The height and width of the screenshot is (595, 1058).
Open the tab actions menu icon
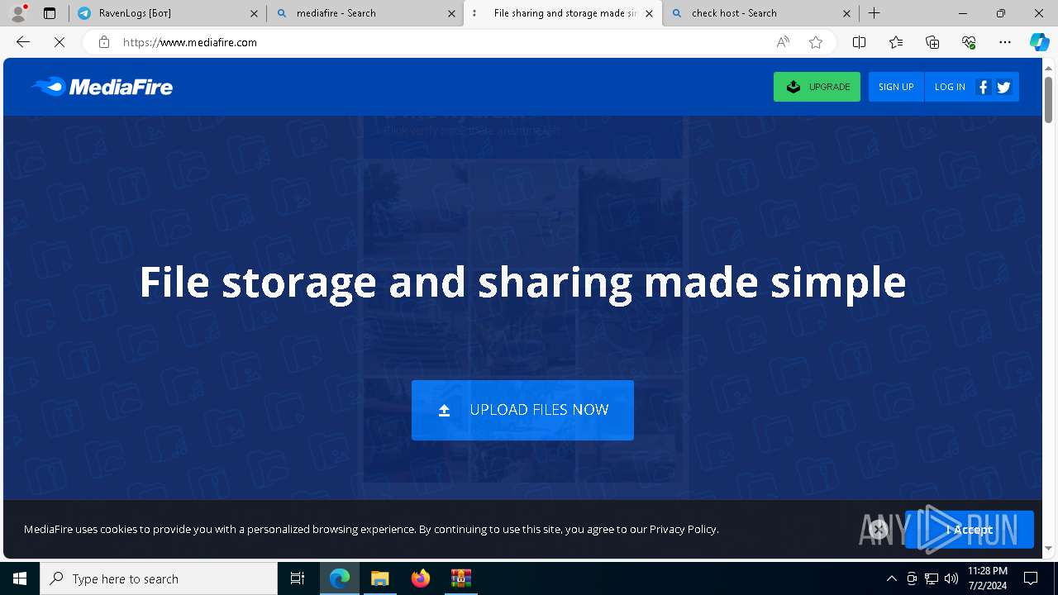(x=50, y=13)
